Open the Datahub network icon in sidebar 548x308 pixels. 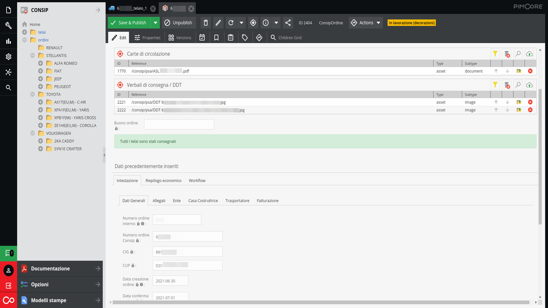(9, 72)
